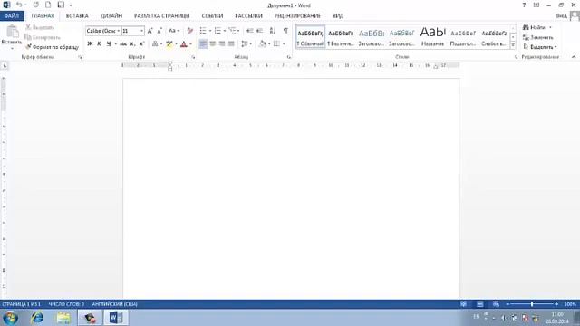
Task: Click the bulleted list icon
Action: 203,31
